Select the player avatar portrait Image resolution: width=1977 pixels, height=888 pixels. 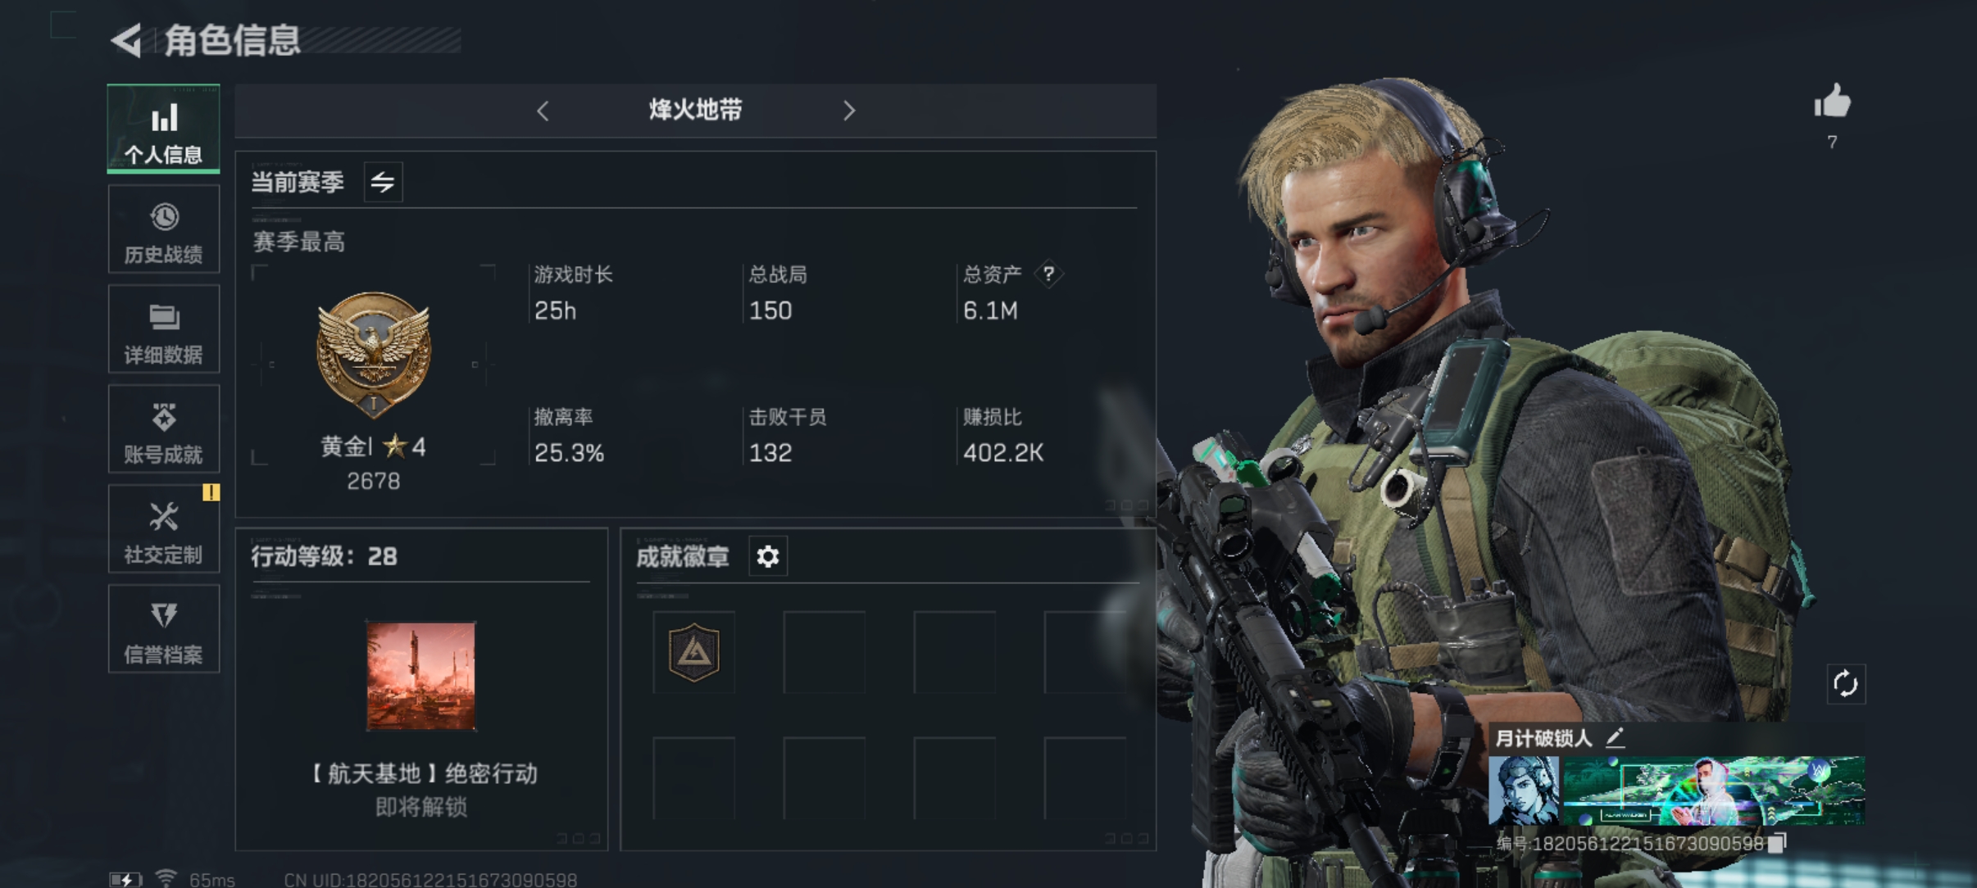(1524, 791)
